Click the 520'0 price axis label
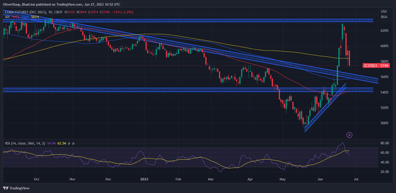The image size is (396, 193). click(x=384, y=108)
